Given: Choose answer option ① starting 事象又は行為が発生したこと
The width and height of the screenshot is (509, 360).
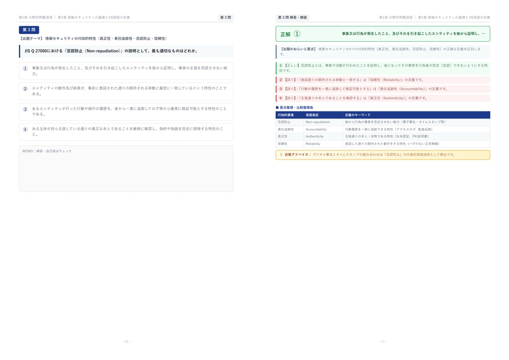Looking at the screenshot, I should pyautogui.click(x=126, y=71).
